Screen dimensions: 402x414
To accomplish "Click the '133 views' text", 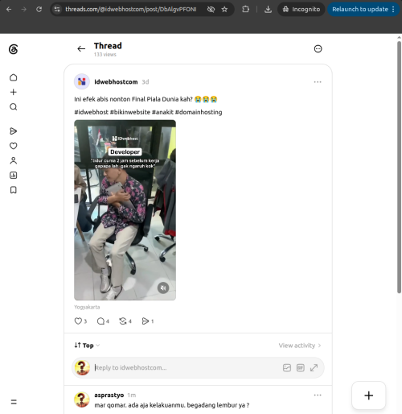I will click(x=105, y=55).
